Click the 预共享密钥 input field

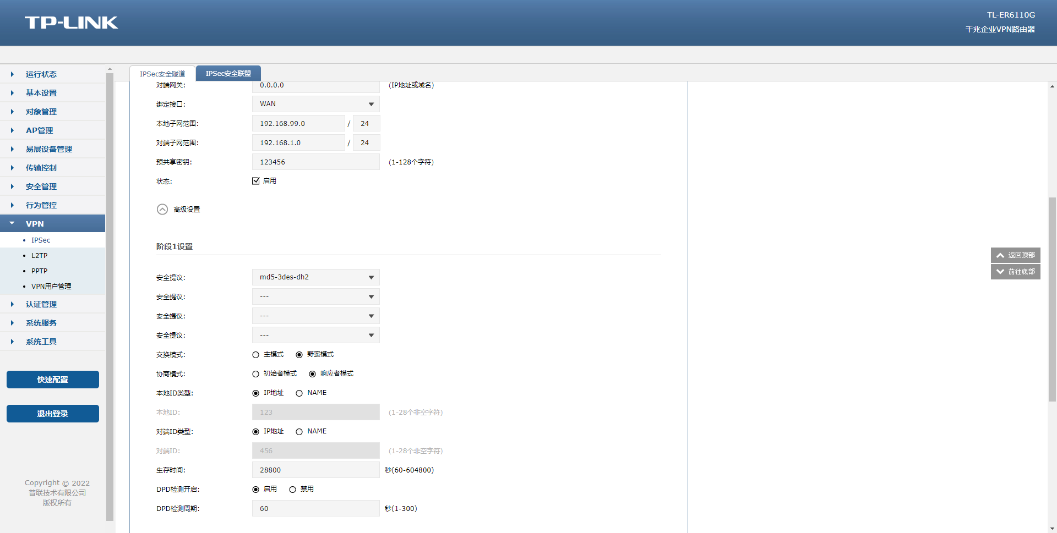click(x=315, y=162)
